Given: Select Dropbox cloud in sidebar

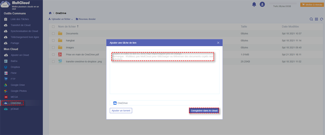Looking at the screenshot, I should pyautogui.click(x=15, y=67).
